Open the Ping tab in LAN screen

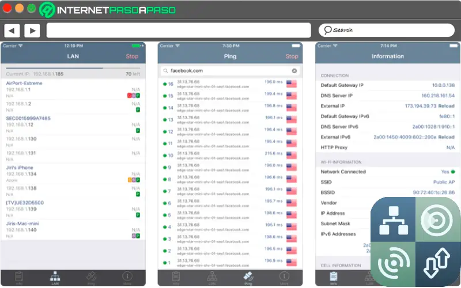pos(91,278)
